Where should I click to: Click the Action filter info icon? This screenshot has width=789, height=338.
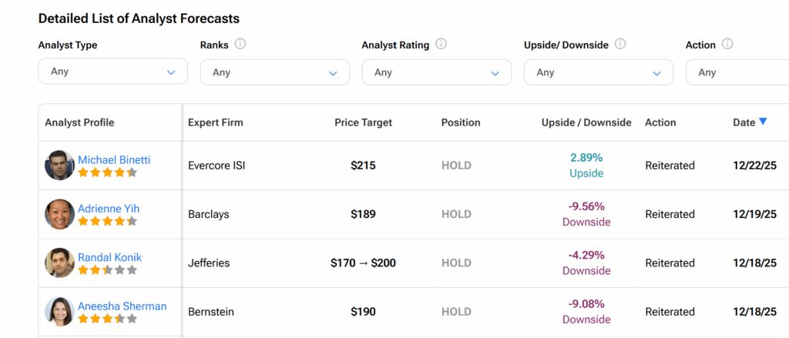click(727, 45)
